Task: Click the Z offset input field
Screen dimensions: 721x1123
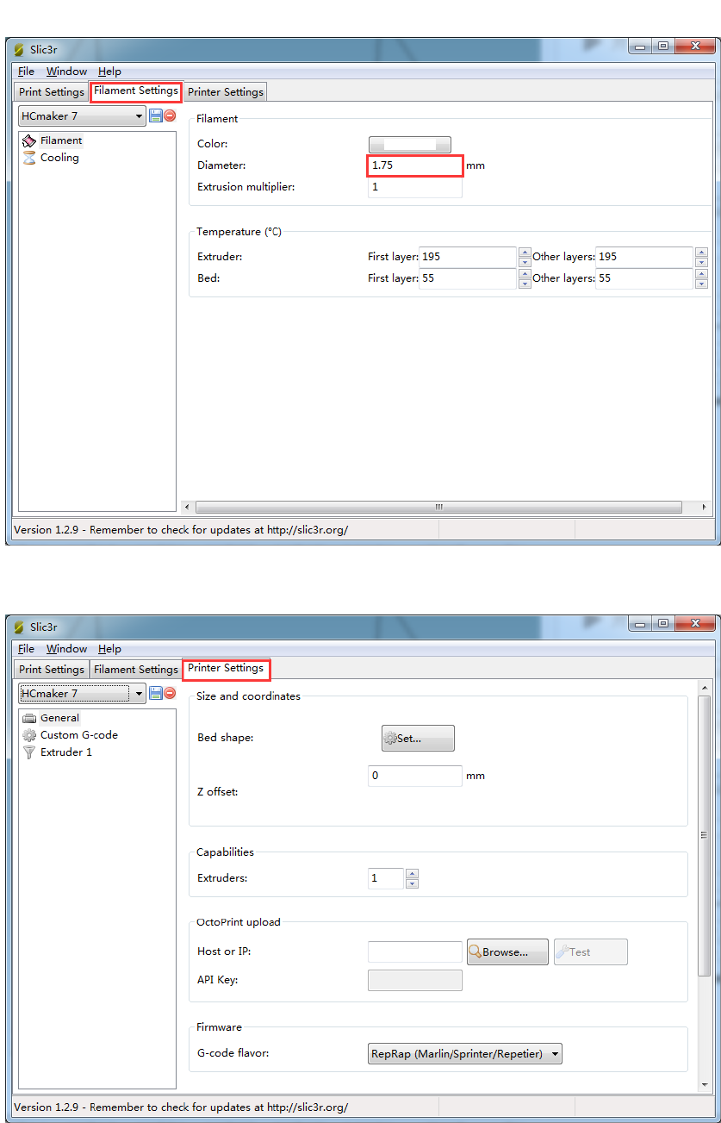Action: [x=415, y=776]
